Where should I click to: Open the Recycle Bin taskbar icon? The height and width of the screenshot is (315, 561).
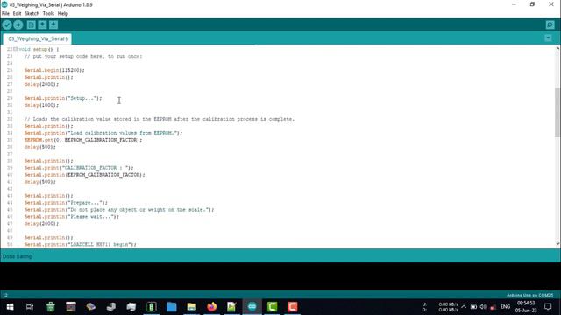(x=51, y=307)
